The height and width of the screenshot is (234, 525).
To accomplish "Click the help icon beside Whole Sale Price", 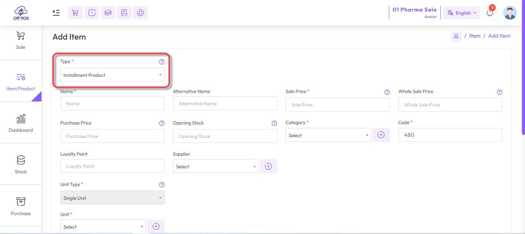I will pyautogui.click(x=500, y=92).
